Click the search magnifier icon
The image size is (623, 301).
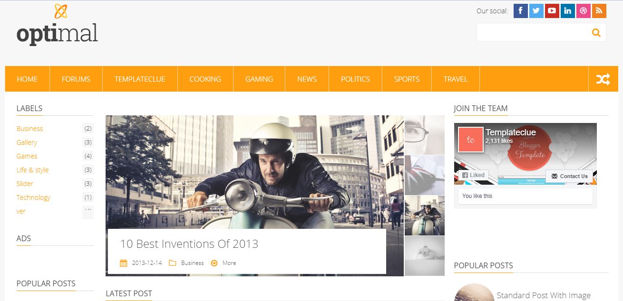[596, 32]
